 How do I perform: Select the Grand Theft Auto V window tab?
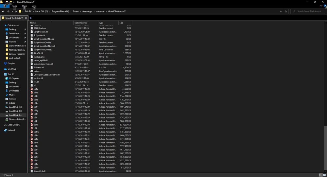14,18
